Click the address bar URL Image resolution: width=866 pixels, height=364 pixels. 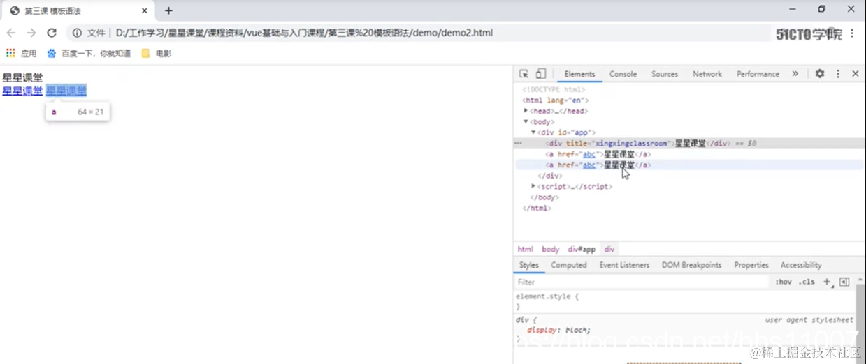click(305, 33)
